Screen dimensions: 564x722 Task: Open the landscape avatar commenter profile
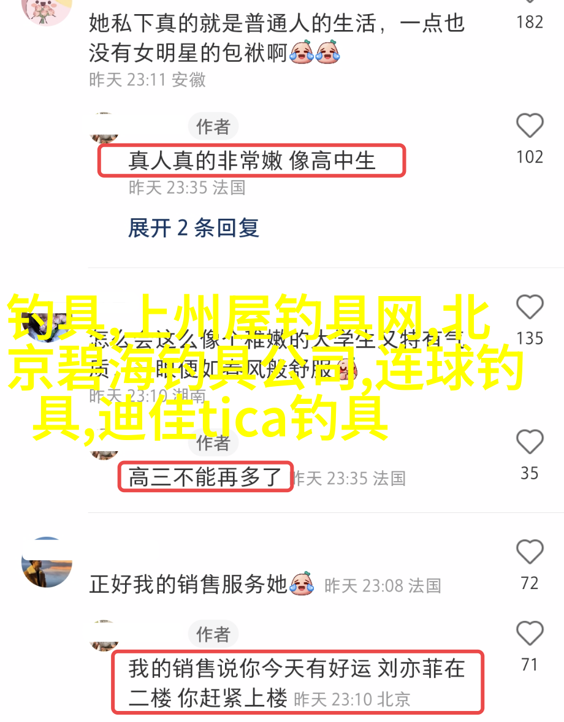[x=47, y=562]
